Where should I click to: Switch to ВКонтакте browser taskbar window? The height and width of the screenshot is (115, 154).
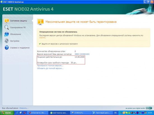38,113
